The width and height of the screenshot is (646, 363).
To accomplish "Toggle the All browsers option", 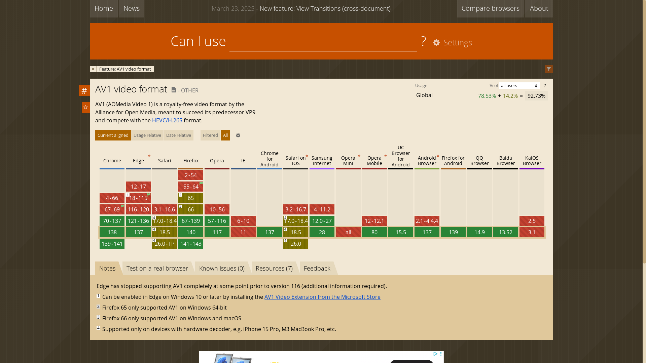I will [x=225, y=135].
